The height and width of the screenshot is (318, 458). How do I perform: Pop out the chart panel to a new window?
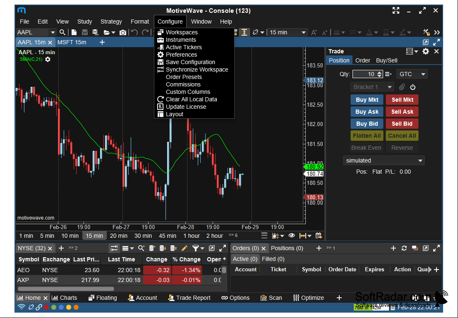click(426, 42)
